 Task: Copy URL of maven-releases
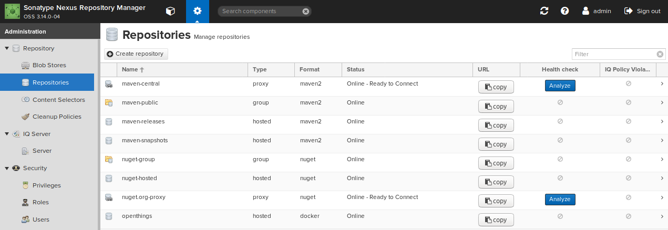tap(496, 125)
